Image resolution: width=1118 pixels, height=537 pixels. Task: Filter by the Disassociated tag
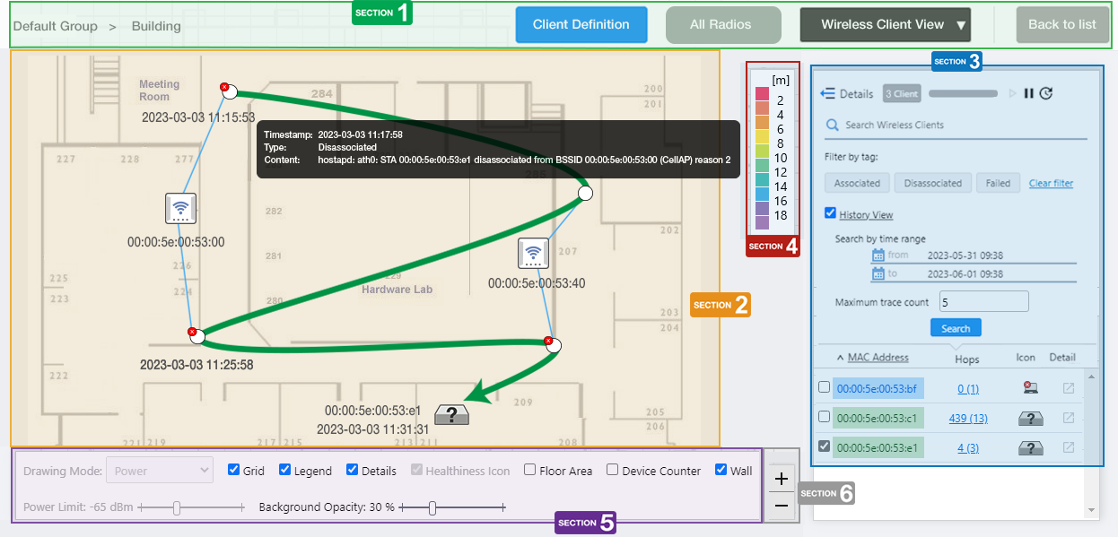[x=932, y=183]
